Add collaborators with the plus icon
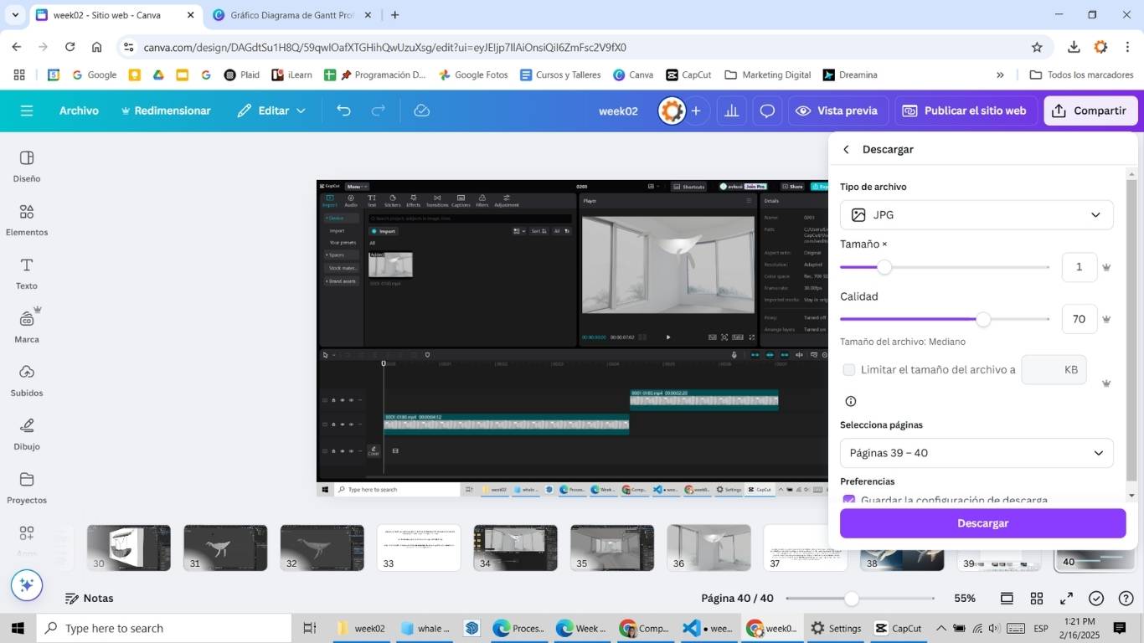The image size is (1144, 643). click(695, 111)
